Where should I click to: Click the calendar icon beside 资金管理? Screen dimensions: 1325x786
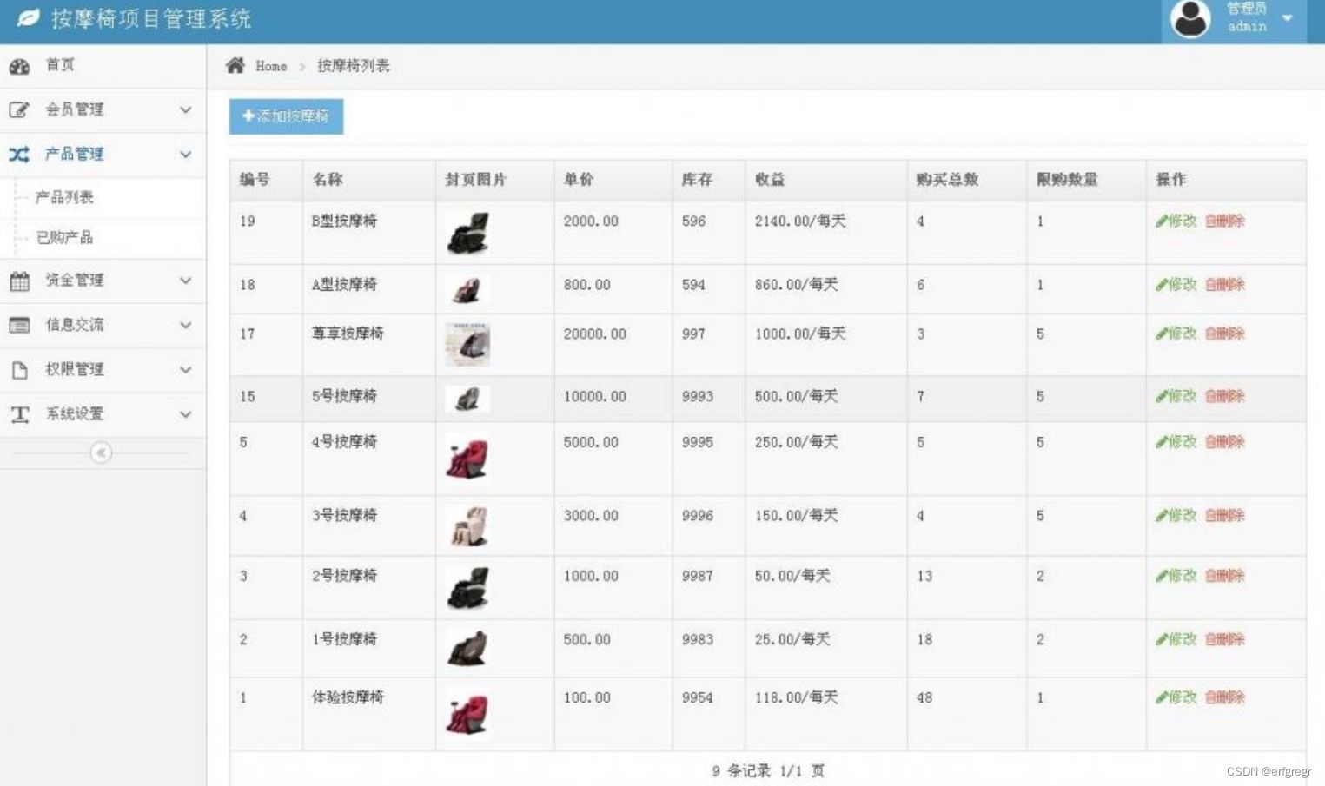pyautogui.click(x=18, y=281)
